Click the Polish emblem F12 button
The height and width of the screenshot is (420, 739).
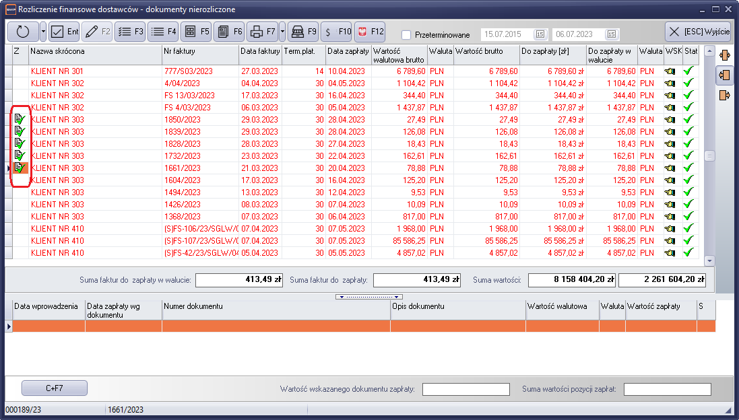[370, 32]
